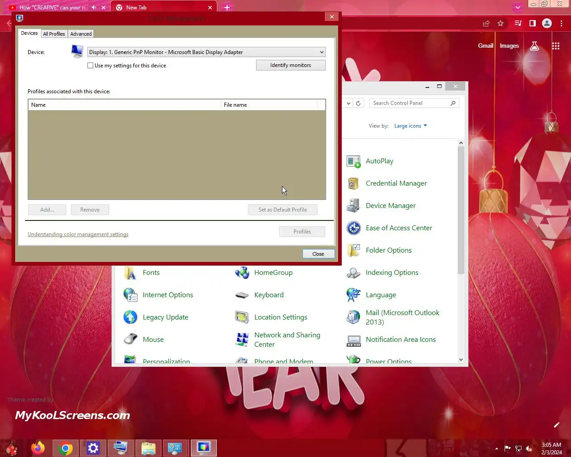Viewport: 571px width, 457px height.
Task: Open Chrome's three-dot menu
Action: tap(561, 24)
